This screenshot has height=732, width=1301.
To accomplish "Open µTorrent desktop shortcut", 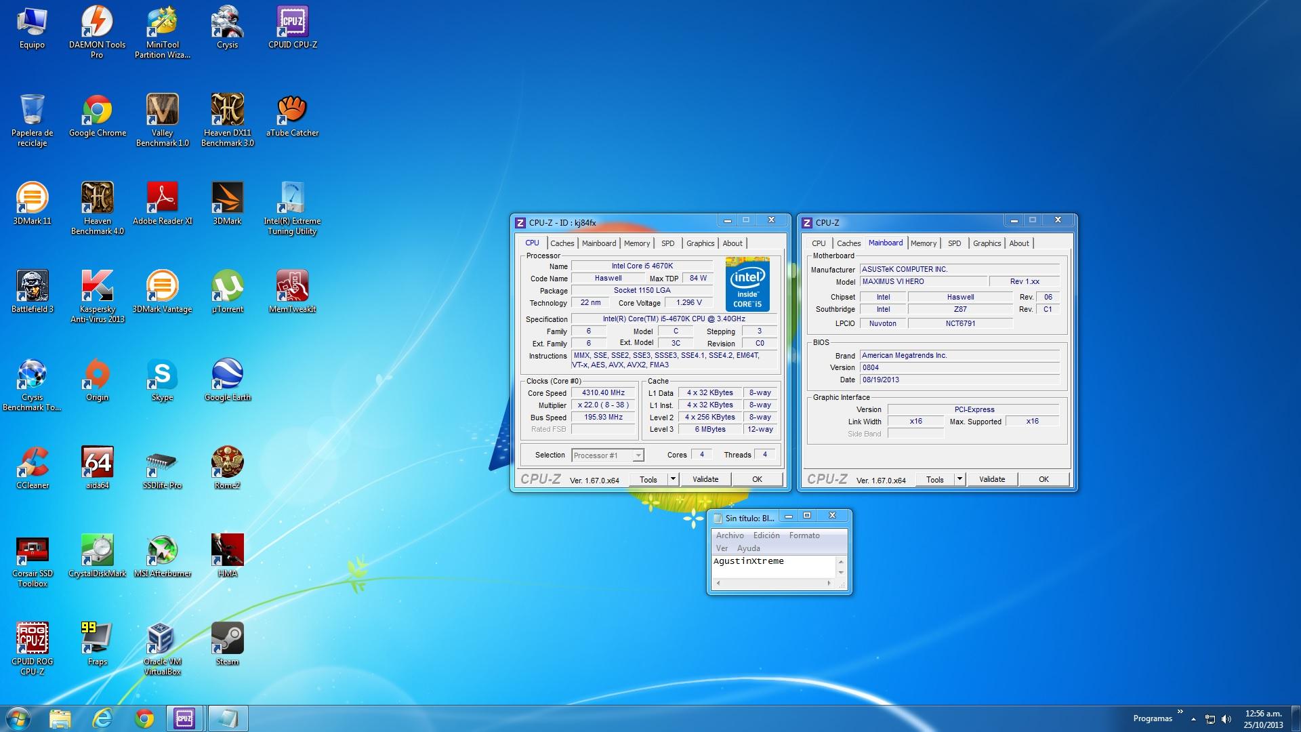I will tap(227, 293).
